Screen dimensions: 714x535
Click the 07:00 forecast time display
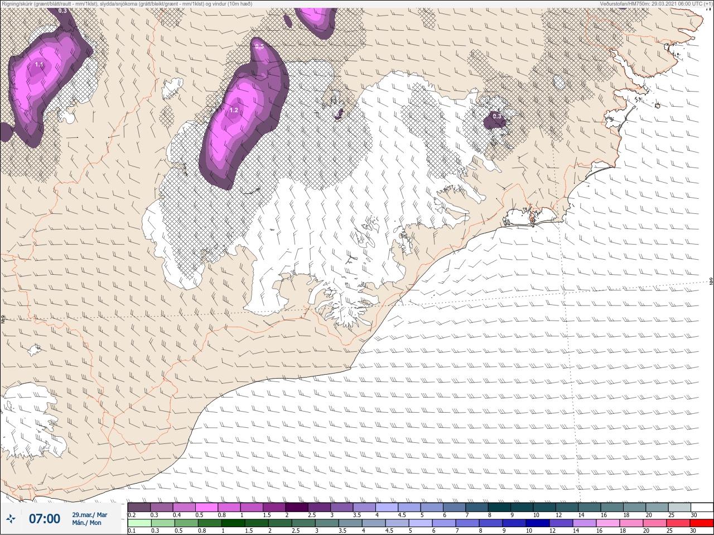point(44,519)
